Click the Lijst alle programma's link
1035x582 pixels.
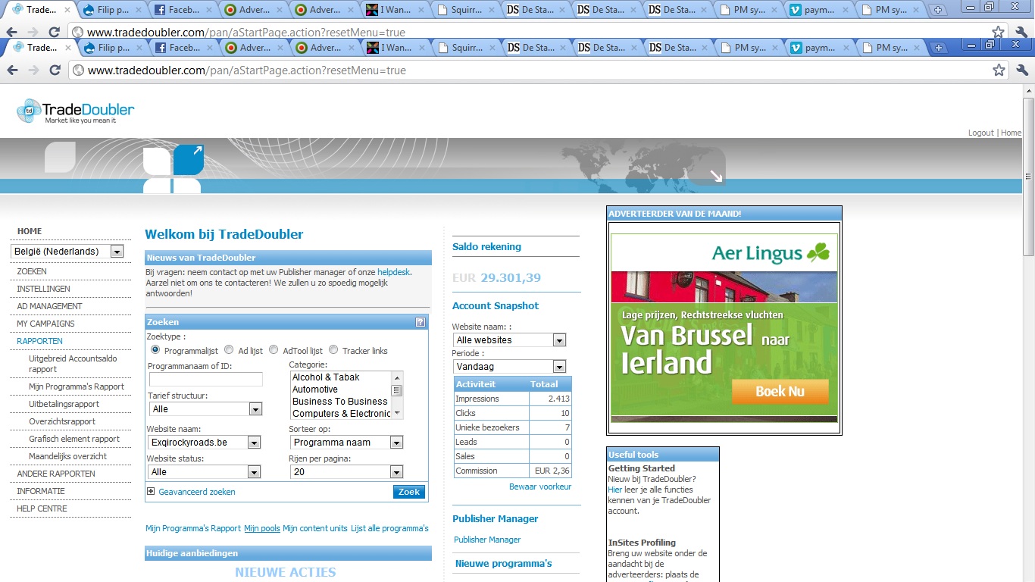[x=389, y=528]
